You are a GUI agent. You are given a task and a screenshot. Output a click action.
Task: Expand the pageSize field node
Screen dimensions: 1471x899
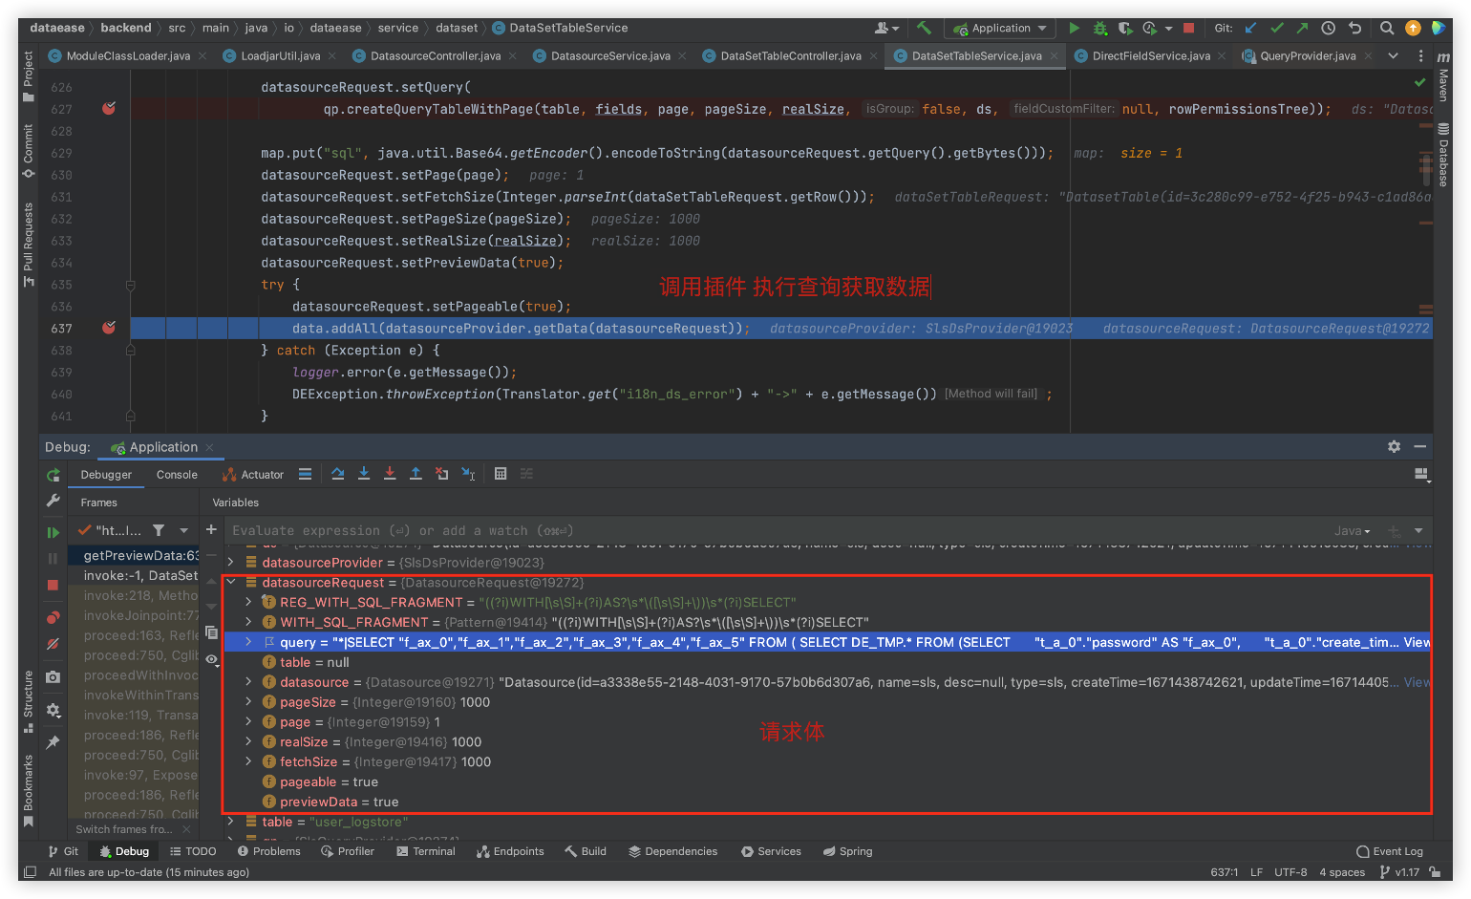[248, 702]
